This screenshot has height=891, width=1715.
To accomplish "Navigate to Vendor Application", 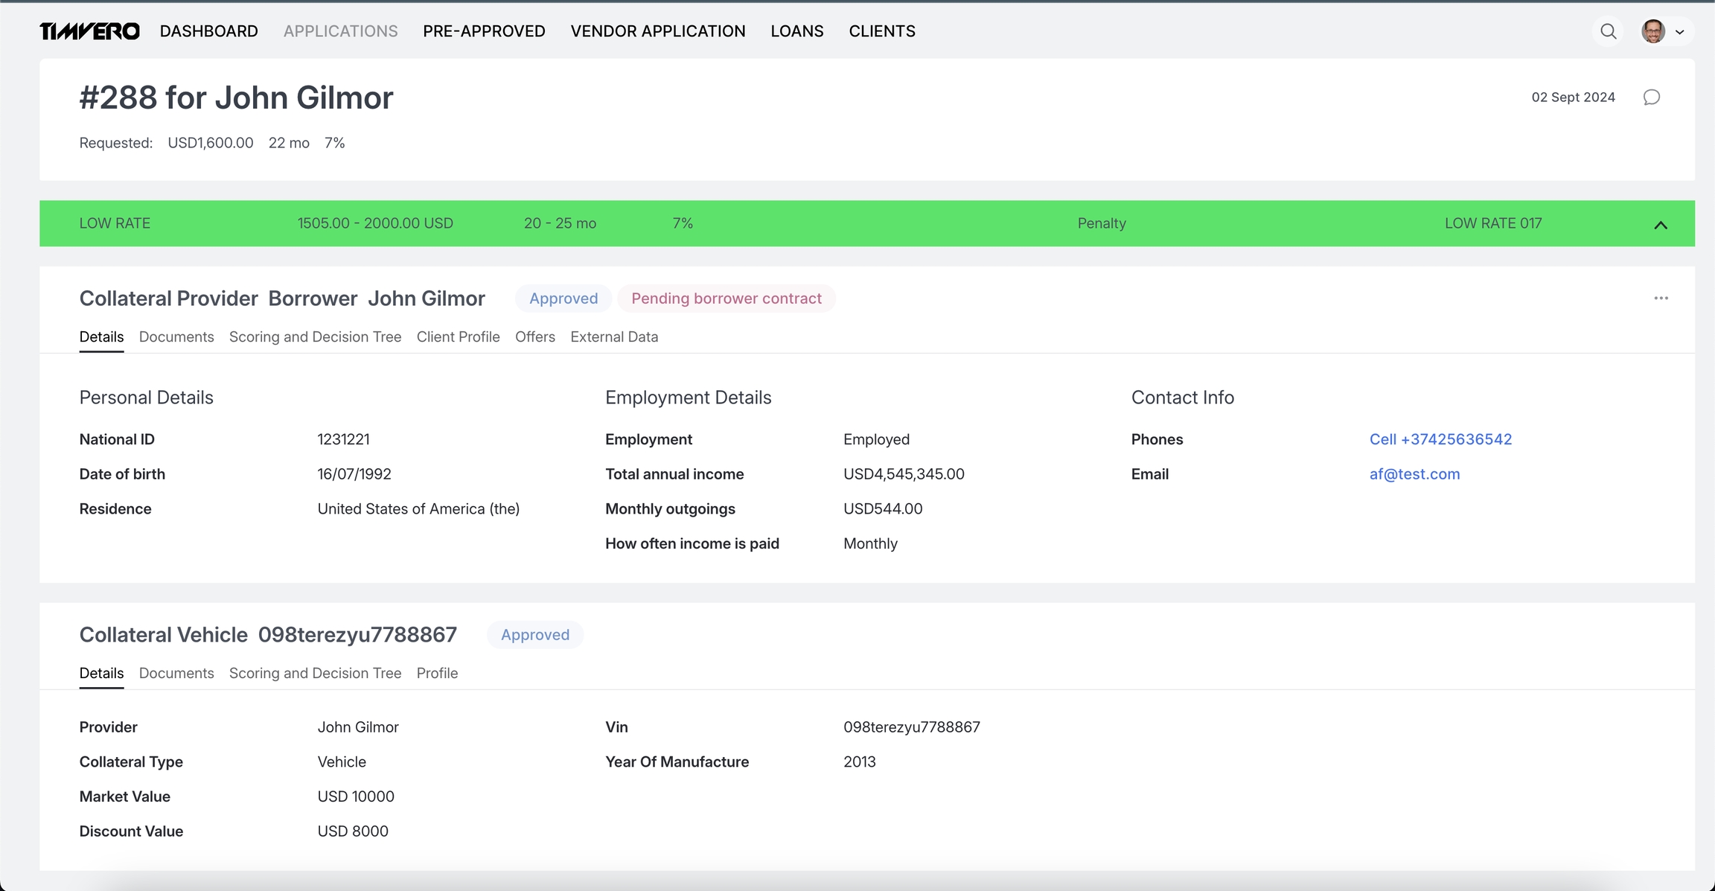I will (657, 31).
